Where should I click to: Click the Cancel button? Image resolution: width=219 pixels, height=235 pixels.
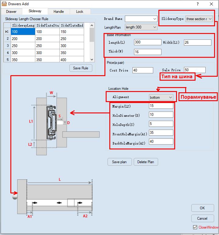(203, 218)
